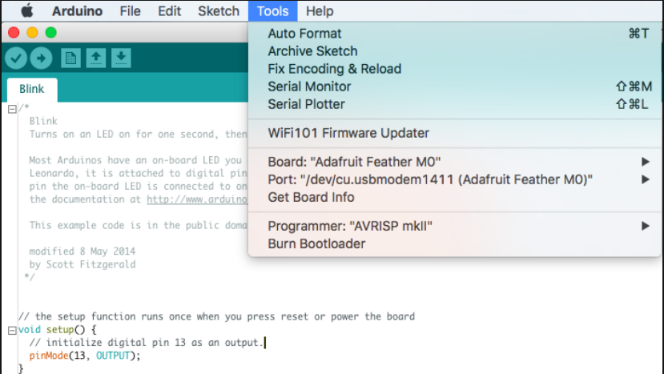The image size is (664, 374).
Task: Select Auto Format from Tools menu
Action: pyautogui.click(x=304, y=34)
